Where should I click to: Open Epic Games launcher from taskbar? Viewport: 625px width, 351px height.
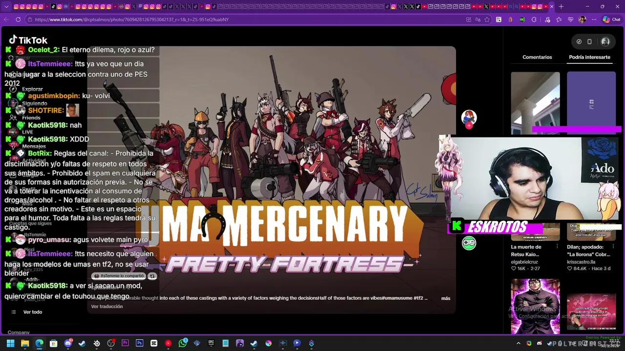211,343
